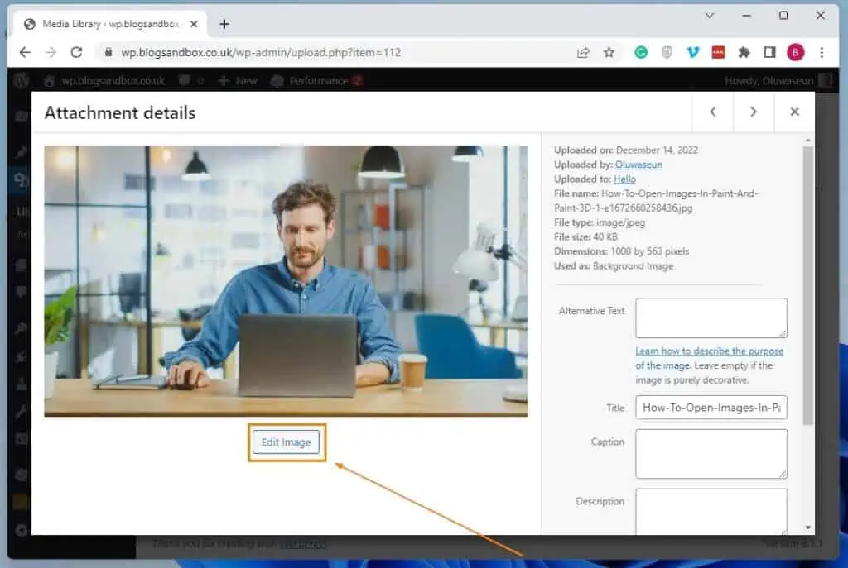The image size is (848, 568).
Task: Click the browser back arrow
Action: (25, 52)
